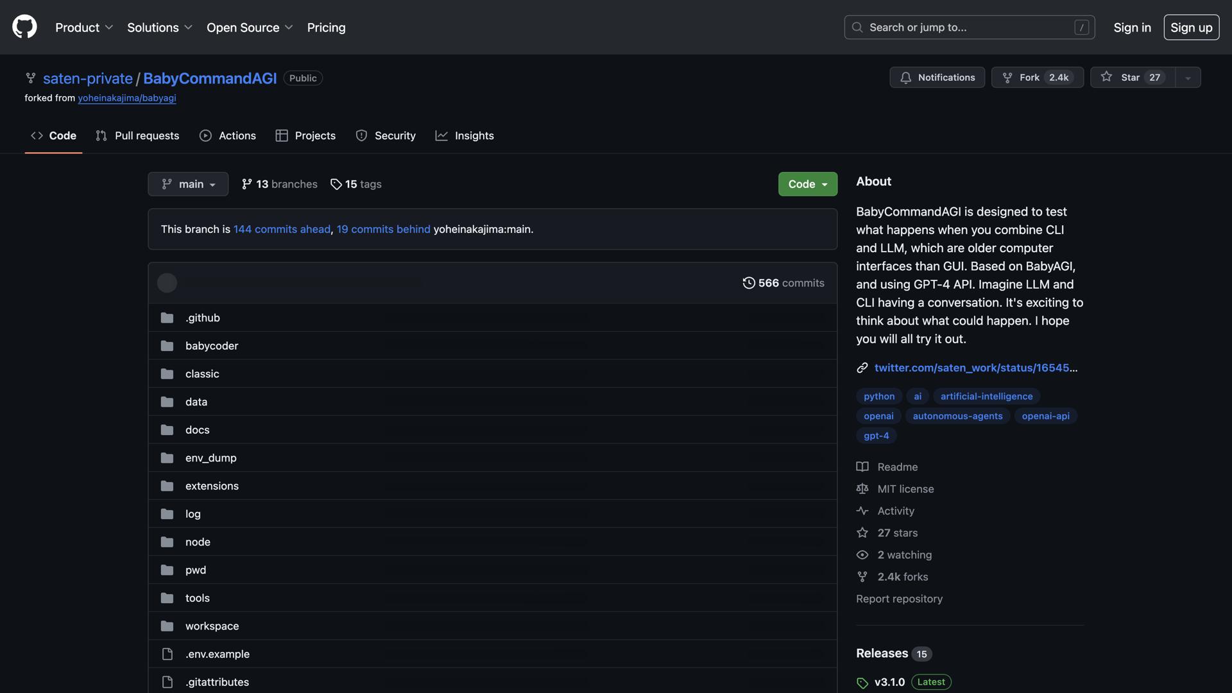
Task: Click the tags icon showing 15 tags
Action: [336, 184]
